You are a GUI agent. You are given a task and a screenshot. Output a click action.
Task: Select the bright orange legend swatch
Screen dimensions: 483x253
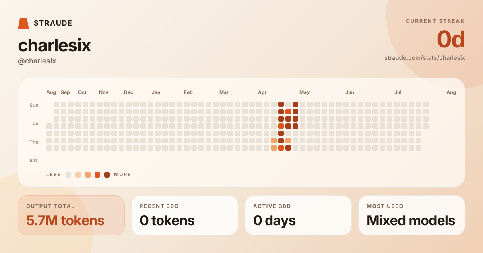click(97, 175)
